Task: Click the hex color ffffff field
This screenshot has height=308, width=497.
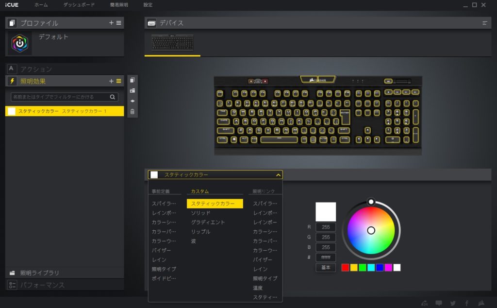Action: [x=326, y=257]
